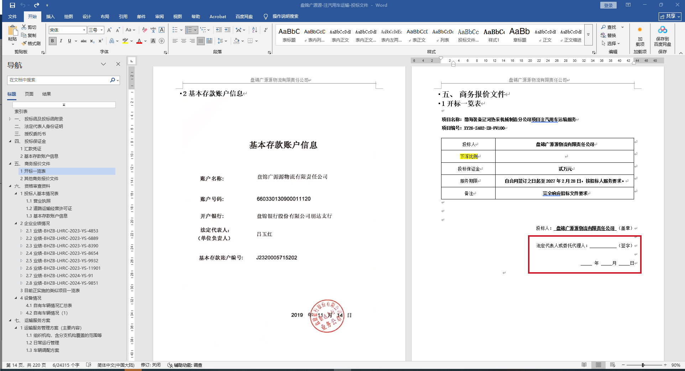Screen dimensions: 685x371
Task: Increase paragraph indent
Action: click(x=227, y=30)
